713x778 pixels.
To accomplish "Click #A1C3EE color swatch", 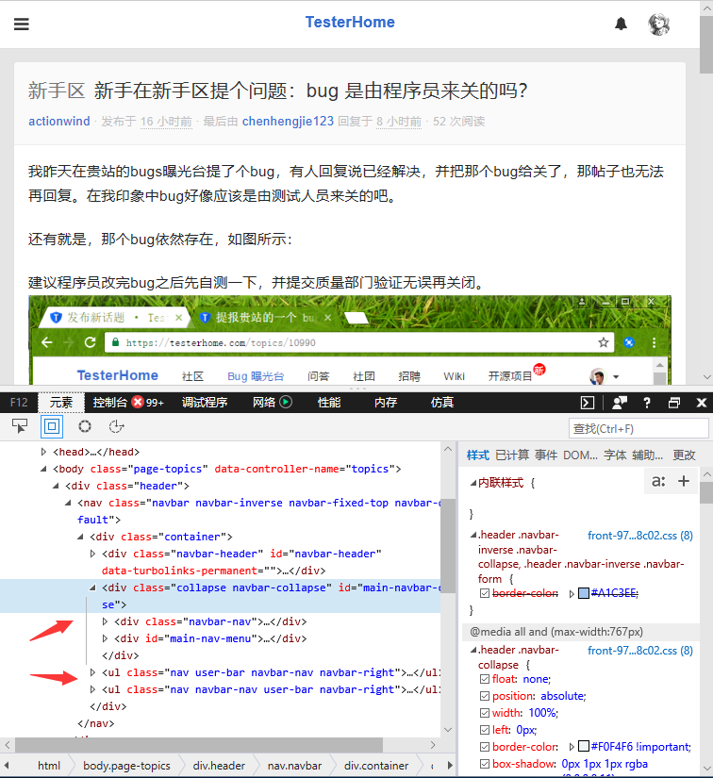I will pos(584,593).
